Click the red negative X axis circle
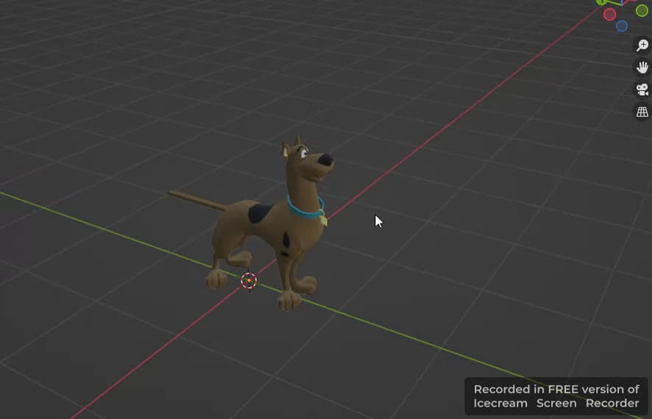Image resolution: width=652 pixels, height=419 pixels. [609, 15]
